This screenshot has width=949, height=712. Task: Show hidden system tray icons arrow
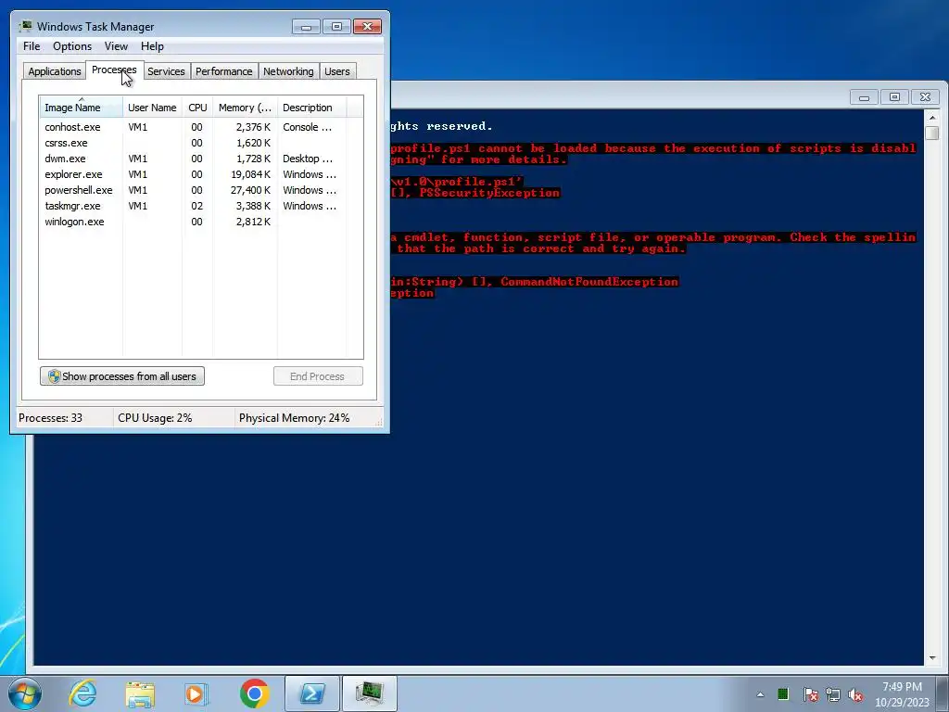click(760, 694)
